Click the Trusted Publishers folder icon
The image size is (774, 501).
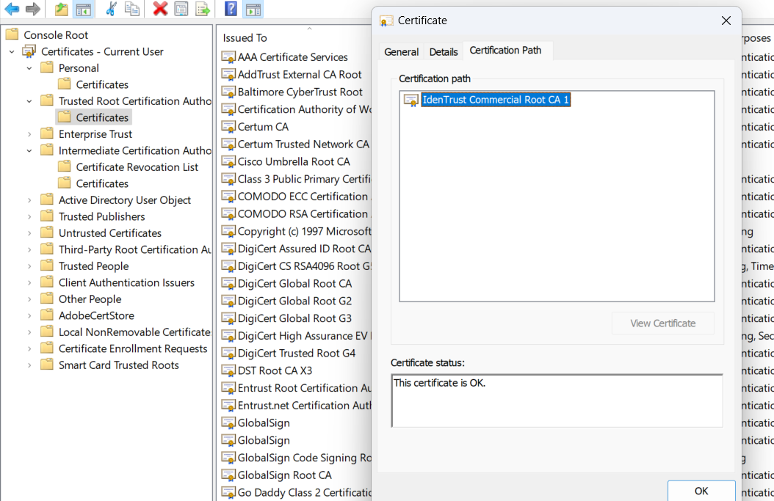coord(47,216)
